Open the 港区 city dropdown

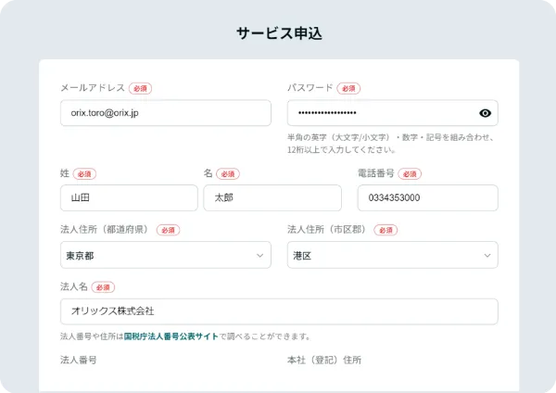[x=393, y=255]
